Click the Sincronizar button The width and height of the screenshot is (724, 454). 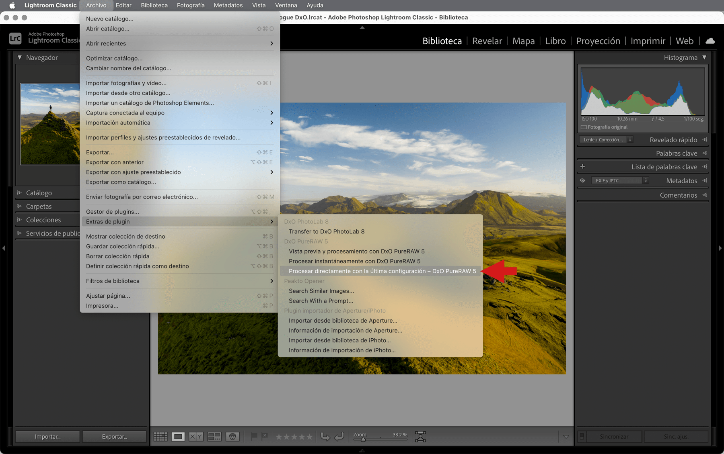click(614, 437)
